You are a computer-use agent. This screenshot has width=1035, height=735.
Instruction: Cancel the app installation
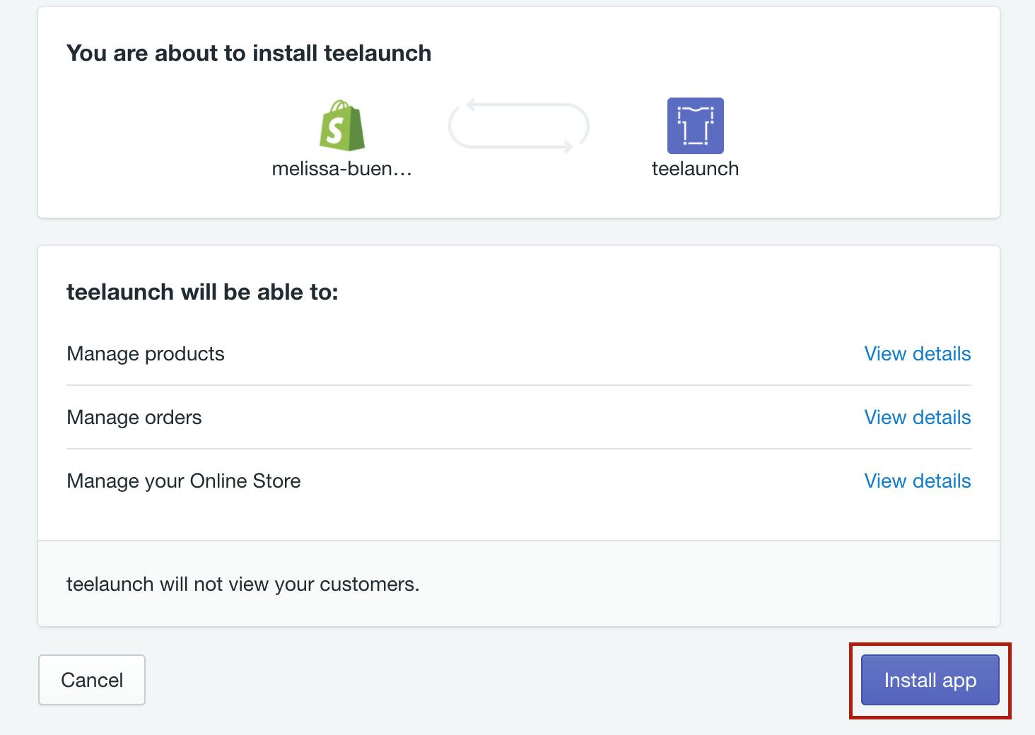(92, 680)
